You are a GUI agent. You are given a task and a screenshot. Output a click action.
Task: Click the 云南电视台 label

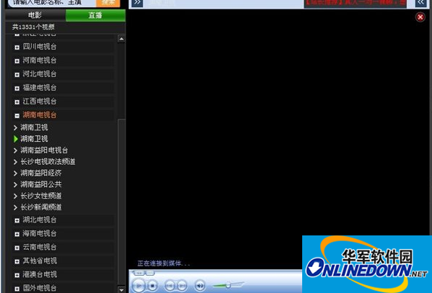40,247
